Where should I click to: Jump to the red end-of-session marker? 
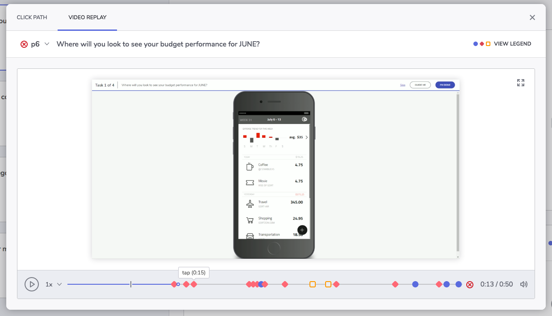click(470, 285)
